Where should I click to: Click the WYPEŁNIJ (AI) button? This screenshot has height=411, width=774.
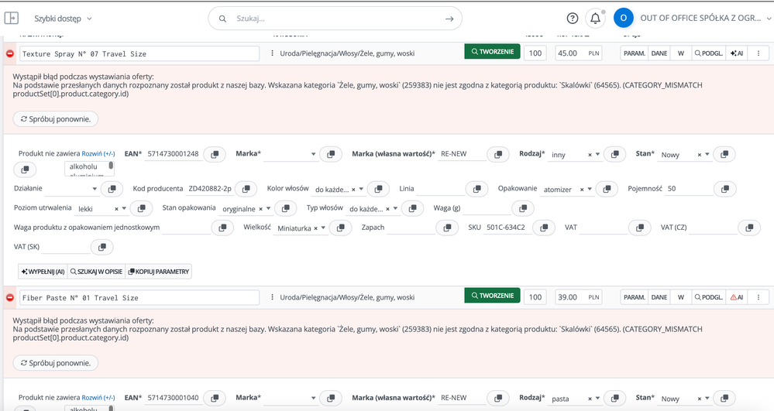tap(43, 272)
